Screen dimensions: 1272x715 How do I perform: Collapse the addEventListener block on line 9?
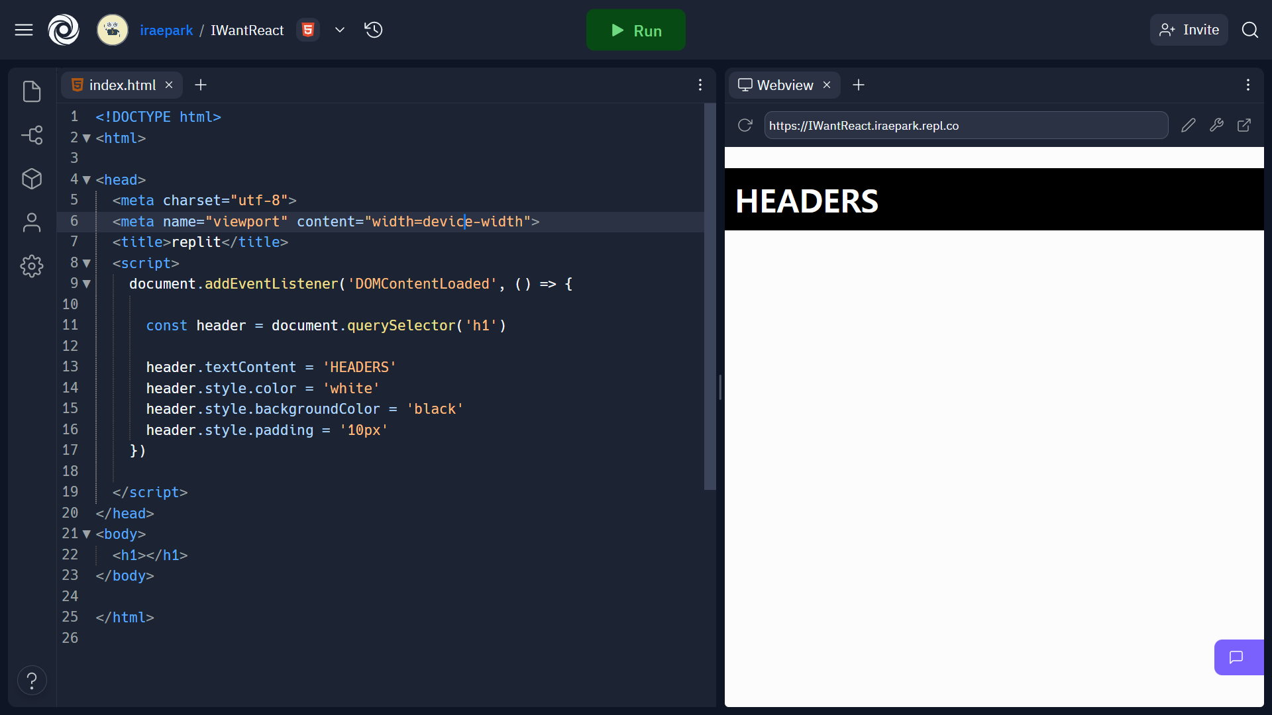click(x=86, y=284)
